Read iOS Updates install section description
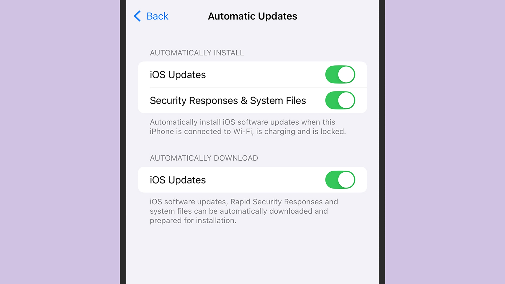The image size is (505, 284). point(248,126)
